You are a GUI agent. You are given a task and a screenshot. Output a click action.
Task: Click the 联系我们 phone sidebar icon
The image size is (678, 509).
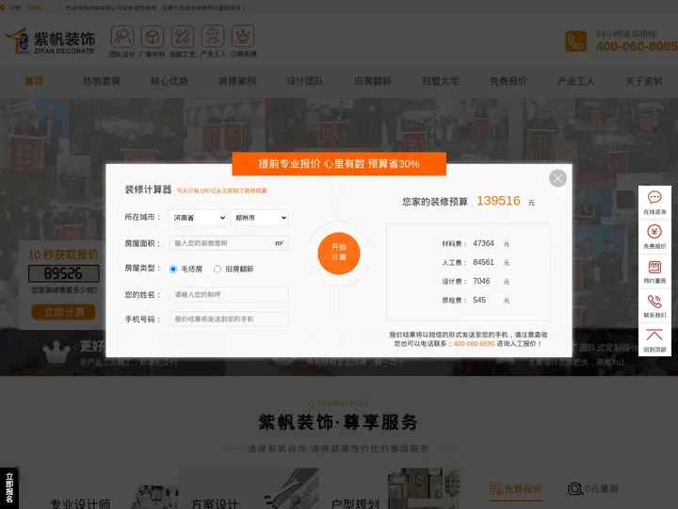[654, 302]
